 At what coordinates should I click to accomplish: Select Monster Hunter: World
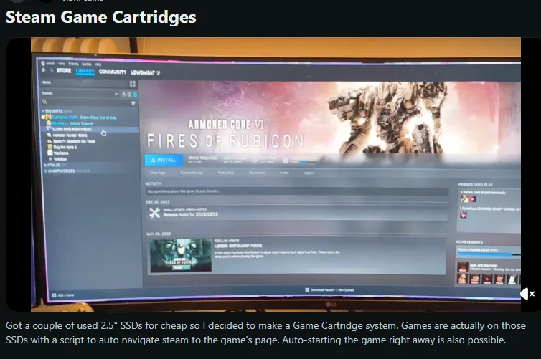(x=67, y=135)
